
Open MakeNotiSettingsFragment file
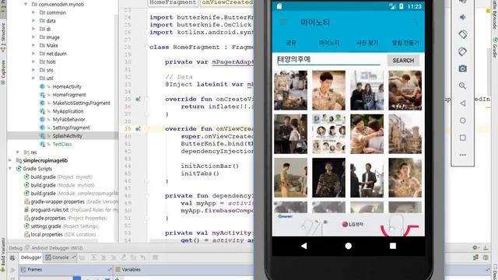[x=81, y=103]
